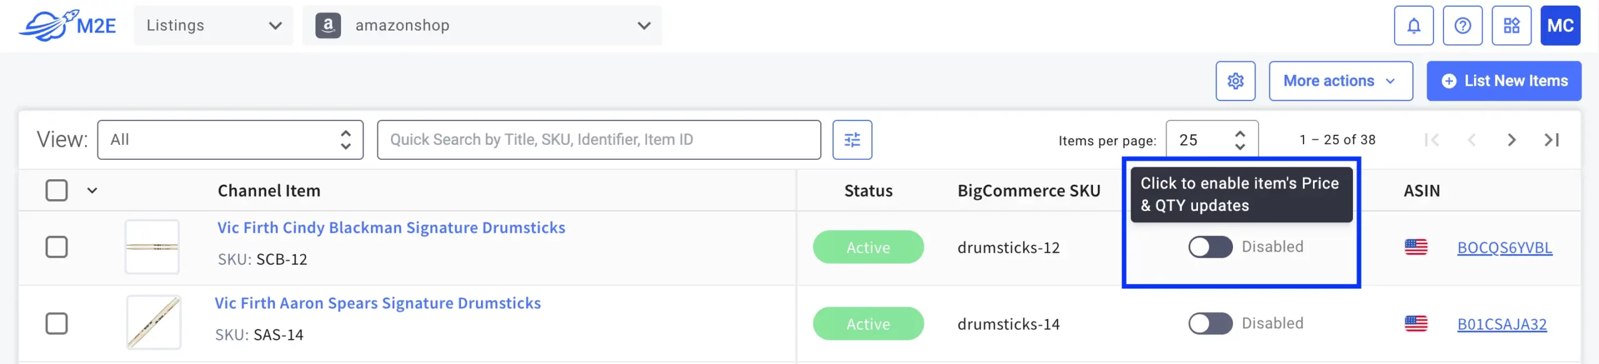Open the apps grid icon
This screenshot has height=364, width=1599.
[1511, 26]
